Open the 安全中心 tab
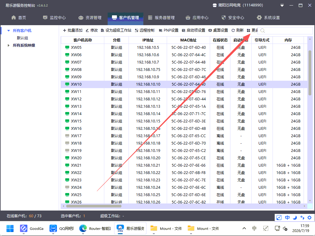315x236 pixels. click(x=233, y=17)
